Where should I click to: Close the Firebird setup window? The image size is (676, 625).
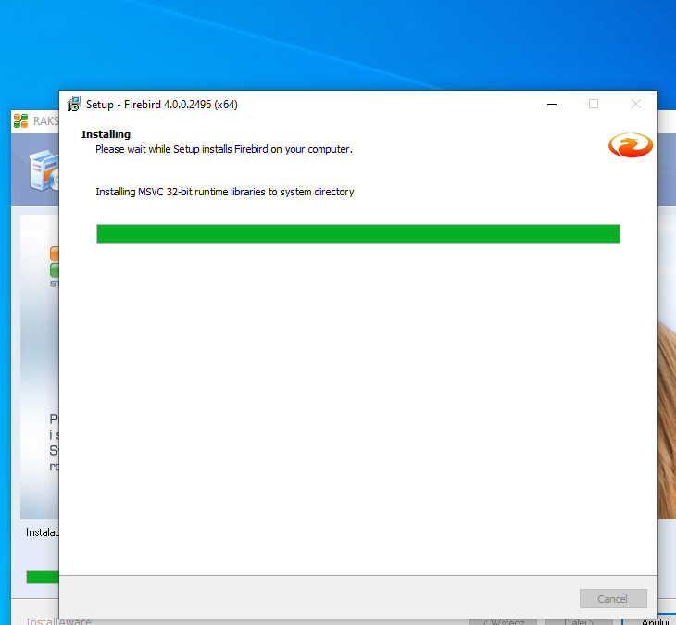tap(635, 104)
